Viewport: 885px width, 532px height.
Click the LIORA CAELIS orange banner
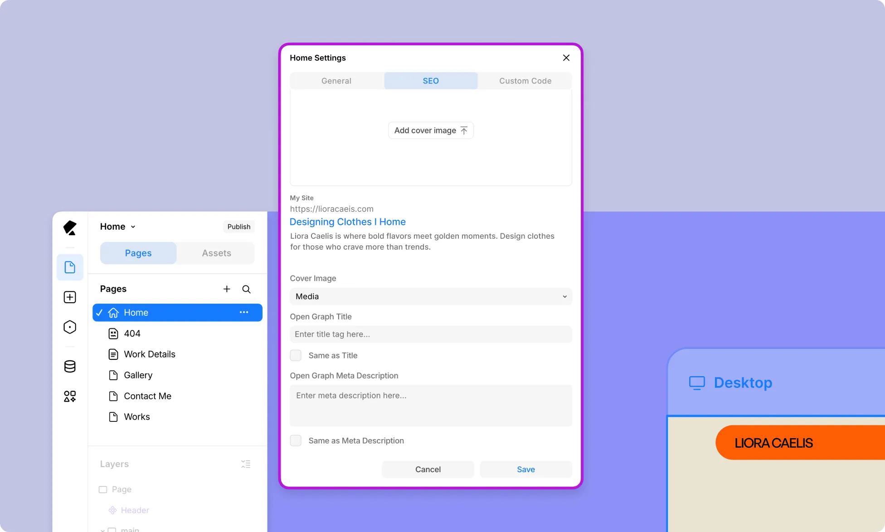(x=800, y=442)
